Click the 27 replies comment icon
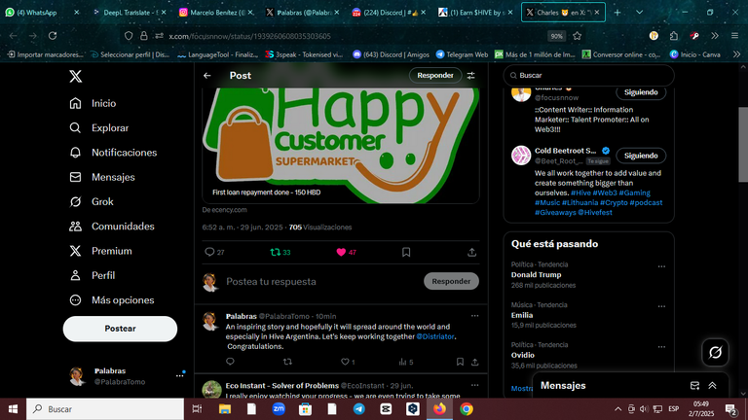 [214, 253]
